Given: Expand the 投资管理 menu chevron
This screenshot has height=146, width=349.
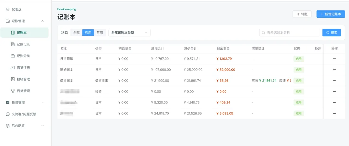Looking at the screenshot, I should 43,102.
